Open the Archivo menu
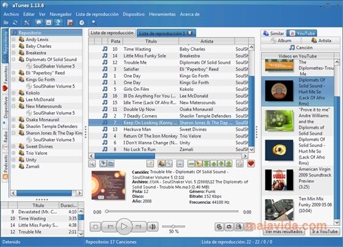 click(11, 14)
